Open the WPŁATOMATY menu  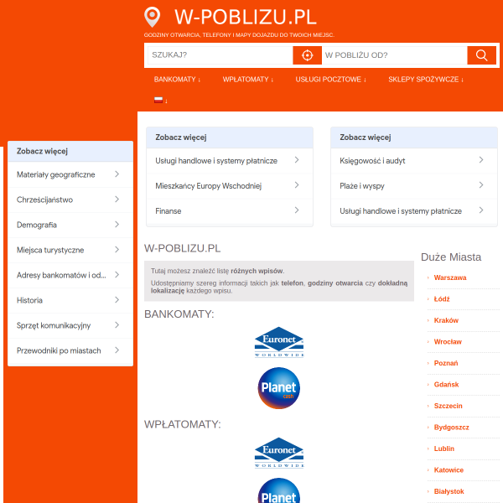pyautogui.click(x=248, y=80)
